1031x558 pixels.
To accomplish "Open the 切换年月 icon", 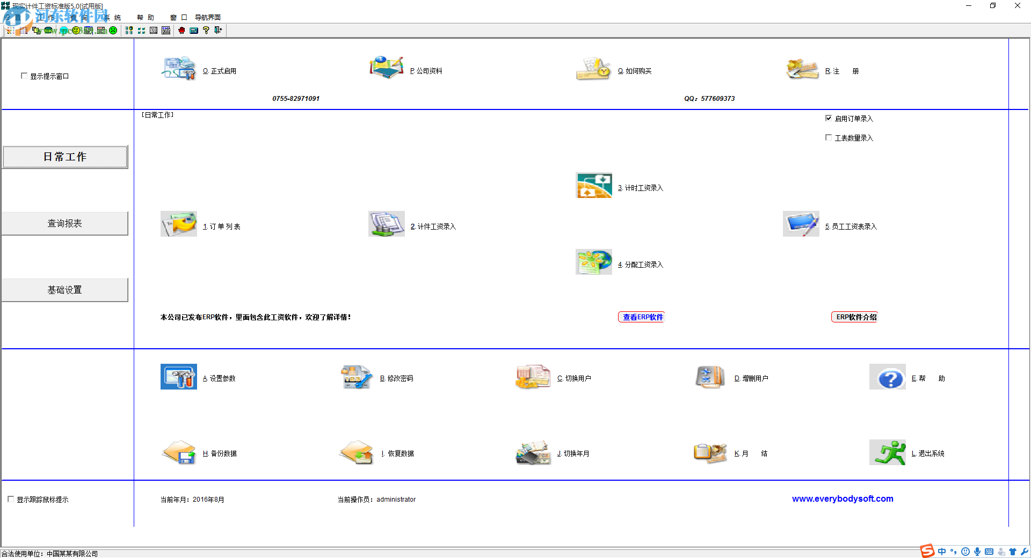I will coord(533,452).
